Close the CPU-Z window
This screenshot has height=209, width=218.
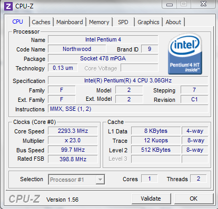point(203,4)
